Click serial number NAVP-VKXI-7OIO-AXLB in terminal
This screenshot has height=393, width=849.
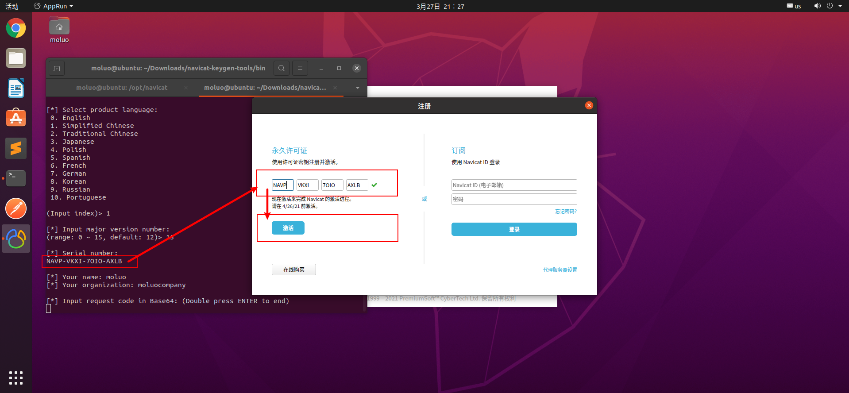tap(84, 261)
